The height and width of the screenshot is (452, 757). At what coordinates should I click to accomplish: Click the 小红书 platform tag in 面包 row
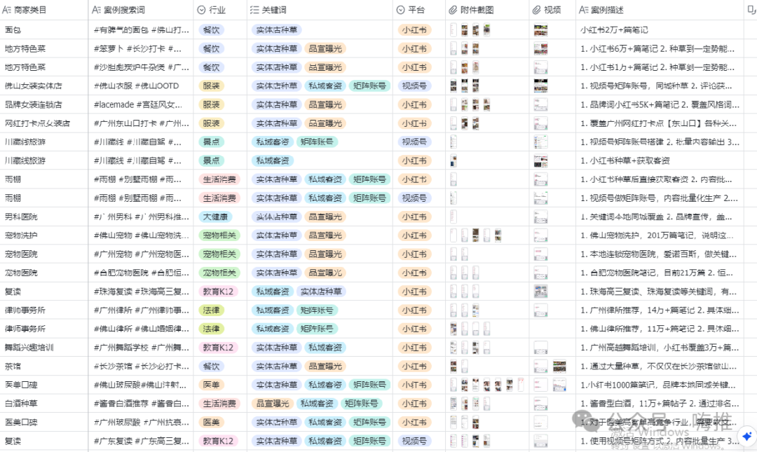[414, 30]
